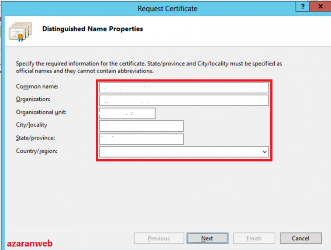
Task: Click the Country/region label
Action: [37, 151]
